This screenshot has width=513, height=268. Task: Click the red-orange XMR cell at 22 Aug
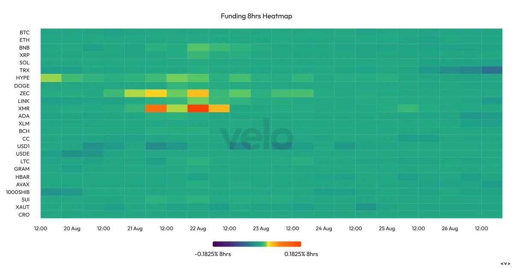coord(198,108)
